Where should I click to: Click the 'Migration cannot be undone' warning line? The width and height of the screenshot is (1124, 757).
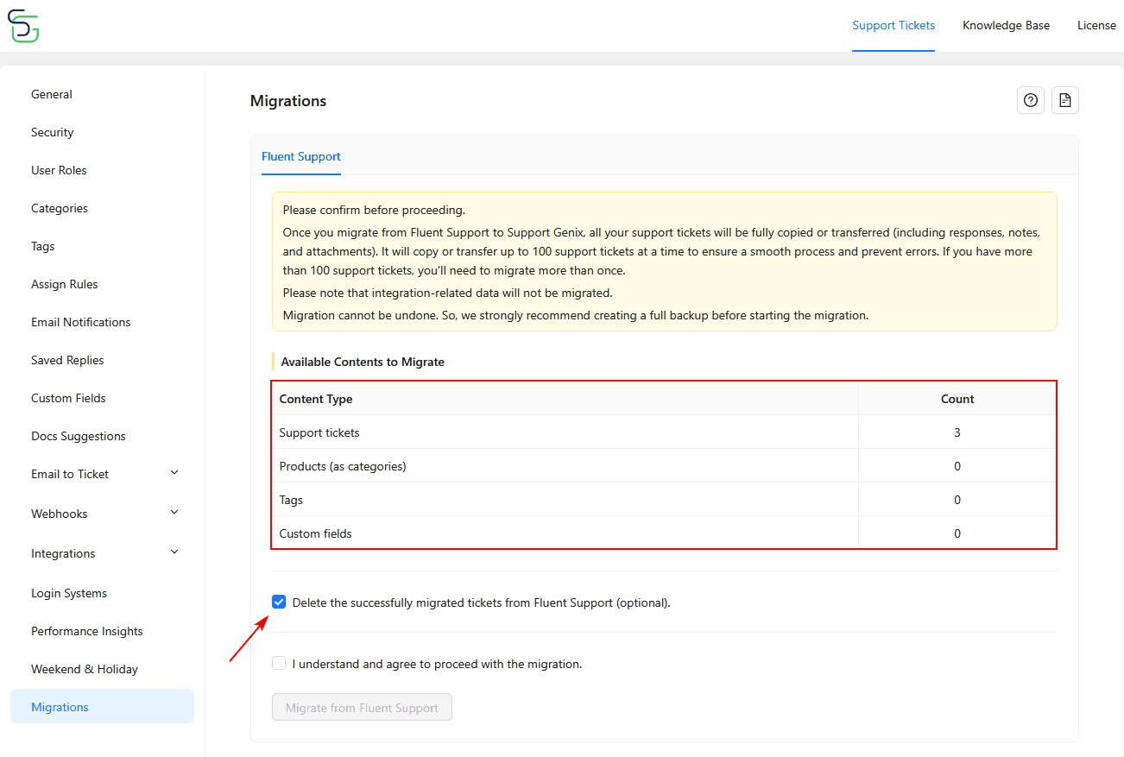[x=576, y=315]
